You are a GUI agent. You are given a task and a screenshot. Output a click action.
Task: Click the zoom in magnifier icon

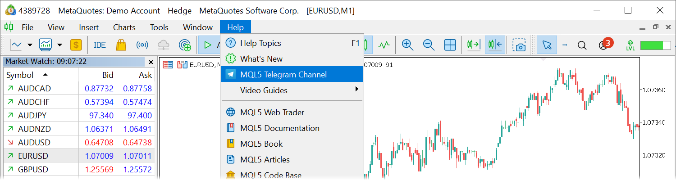click(407, 45)
